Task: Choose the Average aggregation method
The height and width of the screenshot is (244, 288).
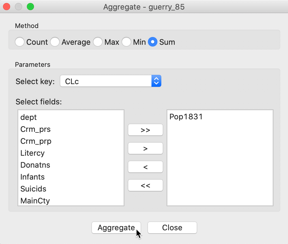Action: click(55, 42)
